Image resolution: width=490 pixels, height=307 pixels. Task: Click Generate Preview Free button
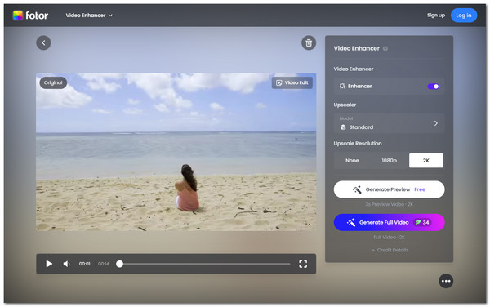point(389,189)
